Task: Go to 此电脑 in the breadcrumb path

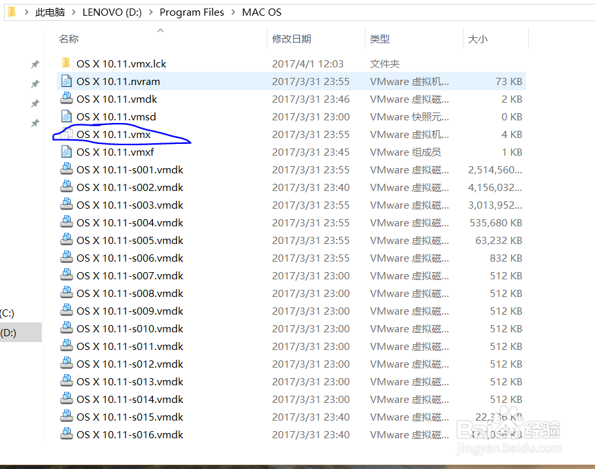Action: (x=50, y=12)
